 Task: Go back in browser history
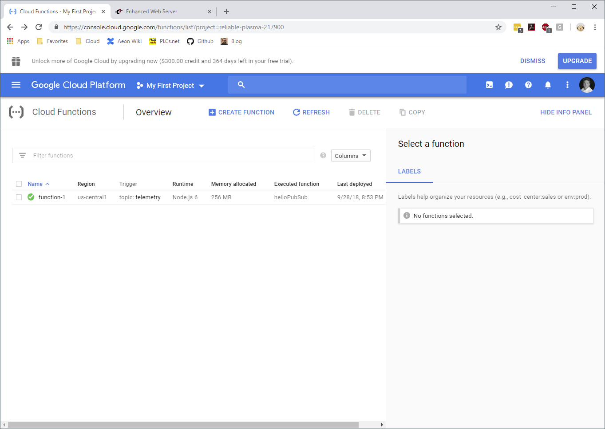[x=10, y=27]
